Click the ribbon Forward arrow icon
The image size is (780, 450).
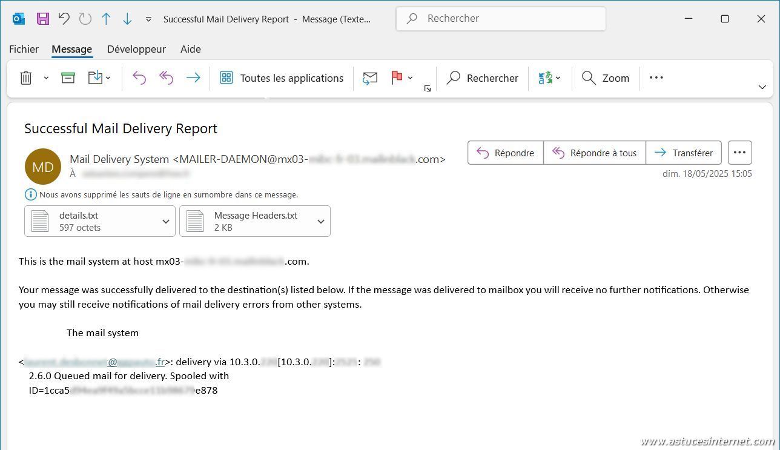coord(193,78)
